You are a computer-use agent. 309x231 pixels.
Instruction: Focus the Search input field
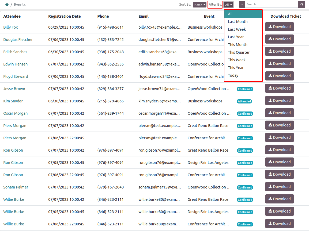point(272,4)
